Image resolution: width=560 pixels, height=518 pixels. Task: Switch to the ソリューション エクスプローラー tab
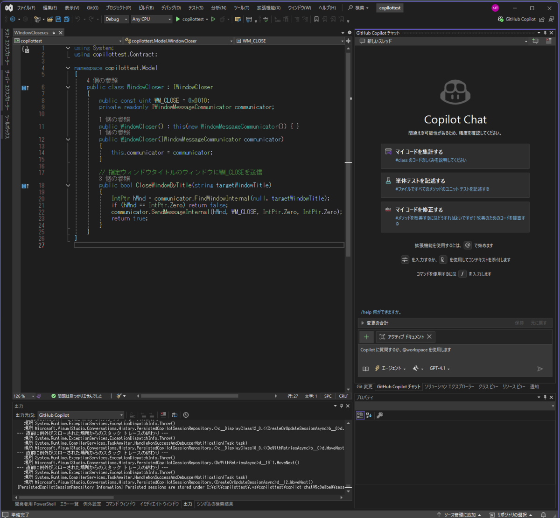[449, 386]
